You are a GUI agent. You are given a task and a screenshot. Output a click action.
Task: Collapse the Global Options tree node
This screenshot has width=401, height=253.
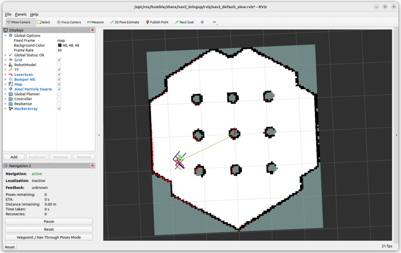tap(5, 36)
